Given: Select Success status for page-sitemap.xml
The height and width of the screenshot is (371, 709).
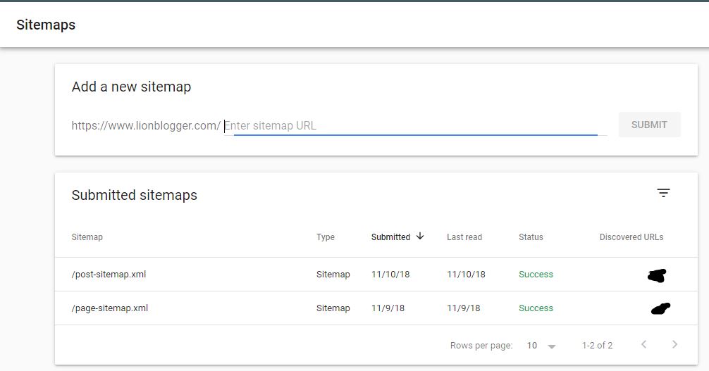Looking at the screenshot, I should [536, 308].
